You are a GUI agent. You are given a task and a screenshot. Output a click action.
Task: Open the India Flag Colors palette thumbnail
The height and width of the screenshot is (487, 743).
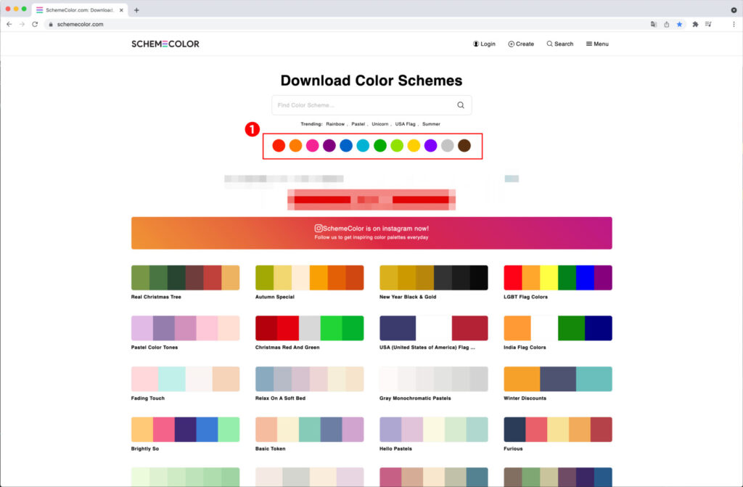tap(558, 328)
